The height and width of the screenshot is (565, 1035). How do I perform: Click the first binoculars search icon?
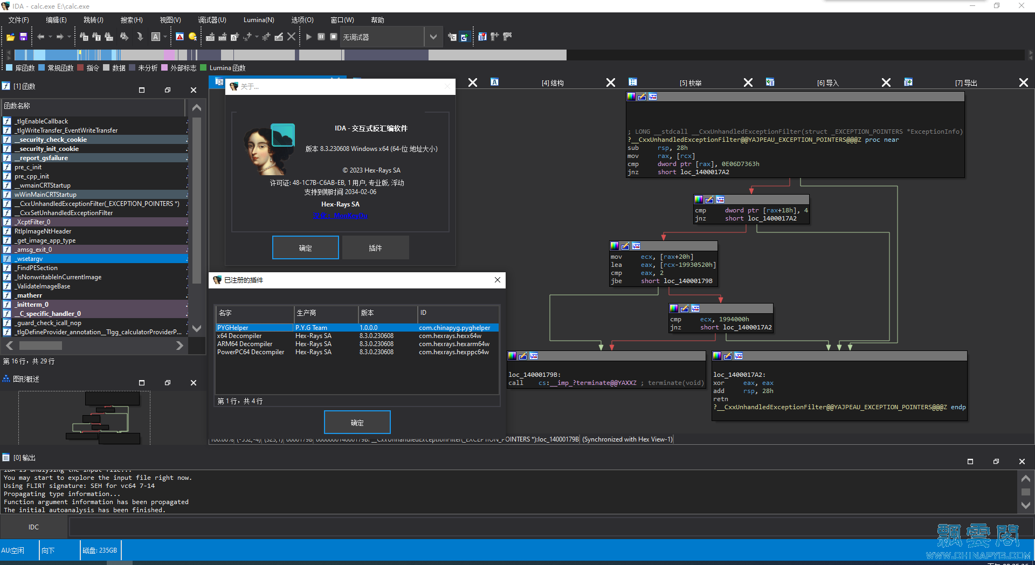84,37
